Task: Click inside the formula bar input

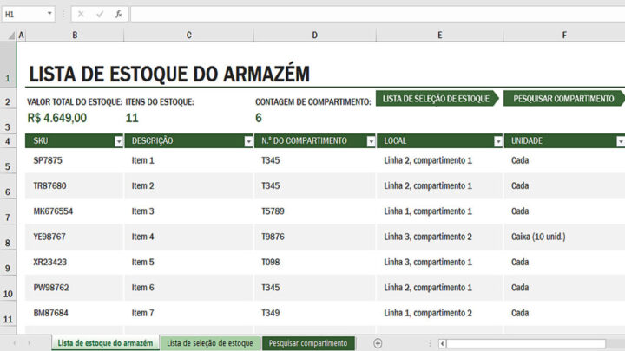Action: coord(373,14)
